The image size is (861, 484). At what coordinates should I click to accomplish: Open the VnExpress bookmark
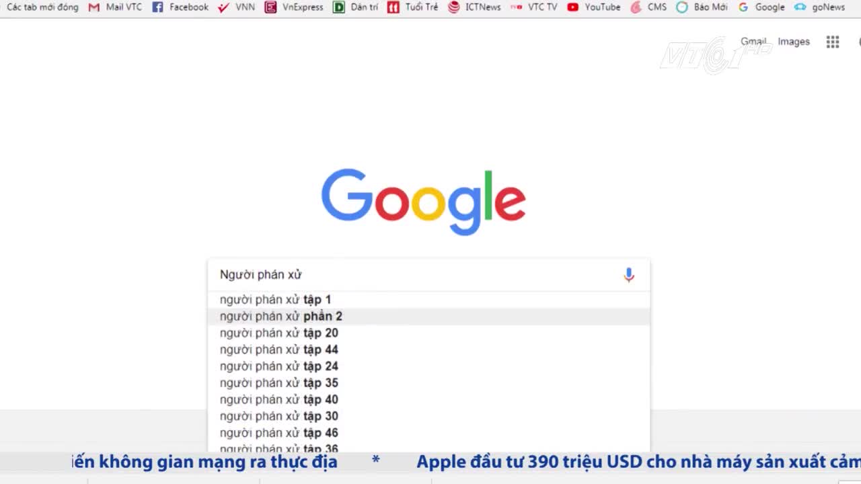[294, 7]
